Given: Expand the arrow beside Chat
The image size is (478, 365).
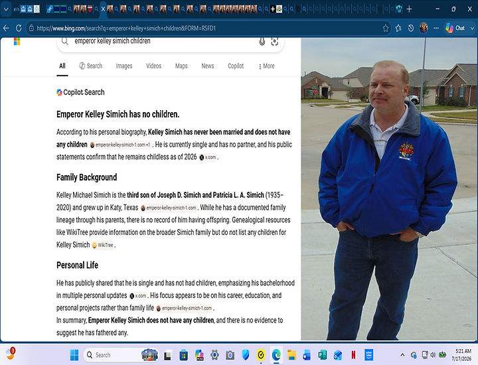Looking at the screenshot, I should [x=472, y=28].
